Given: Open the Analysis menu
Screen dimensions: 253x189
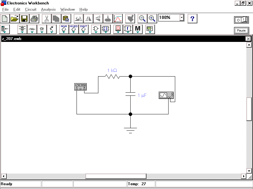Looking at the screenshot, I should coord(48,9).
